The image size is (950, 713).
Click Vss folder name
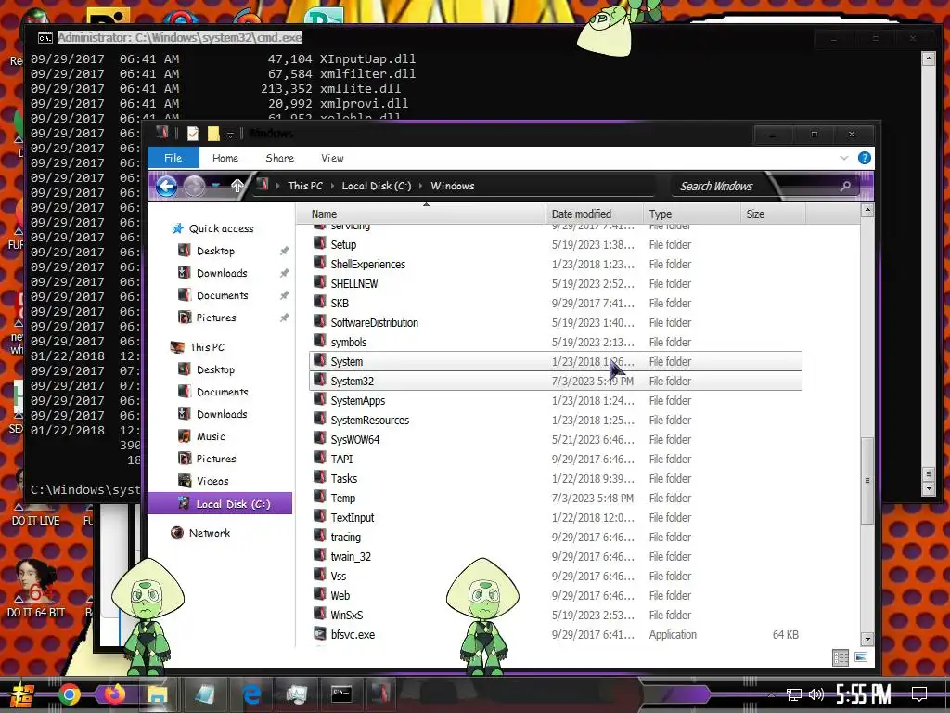(338, 576)
